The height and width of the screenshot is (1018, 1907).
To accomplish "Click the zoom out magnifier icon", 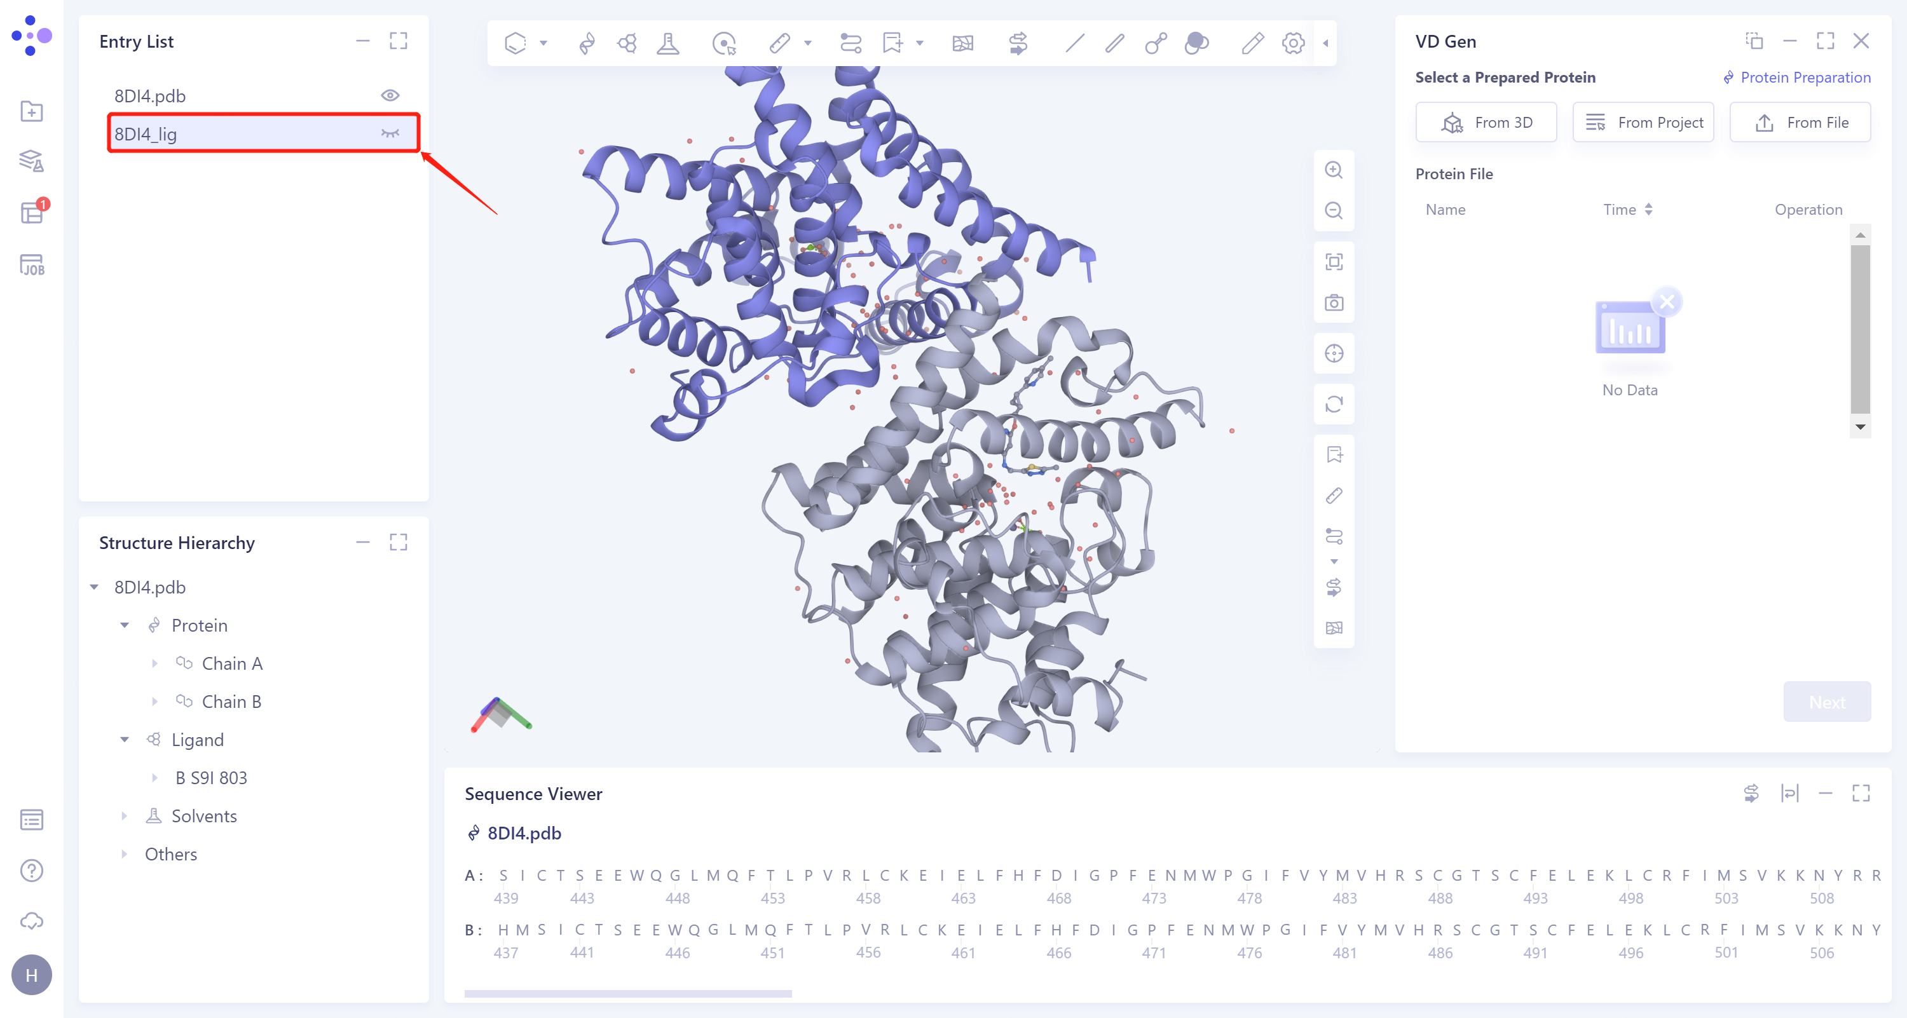I will 1333,210.
